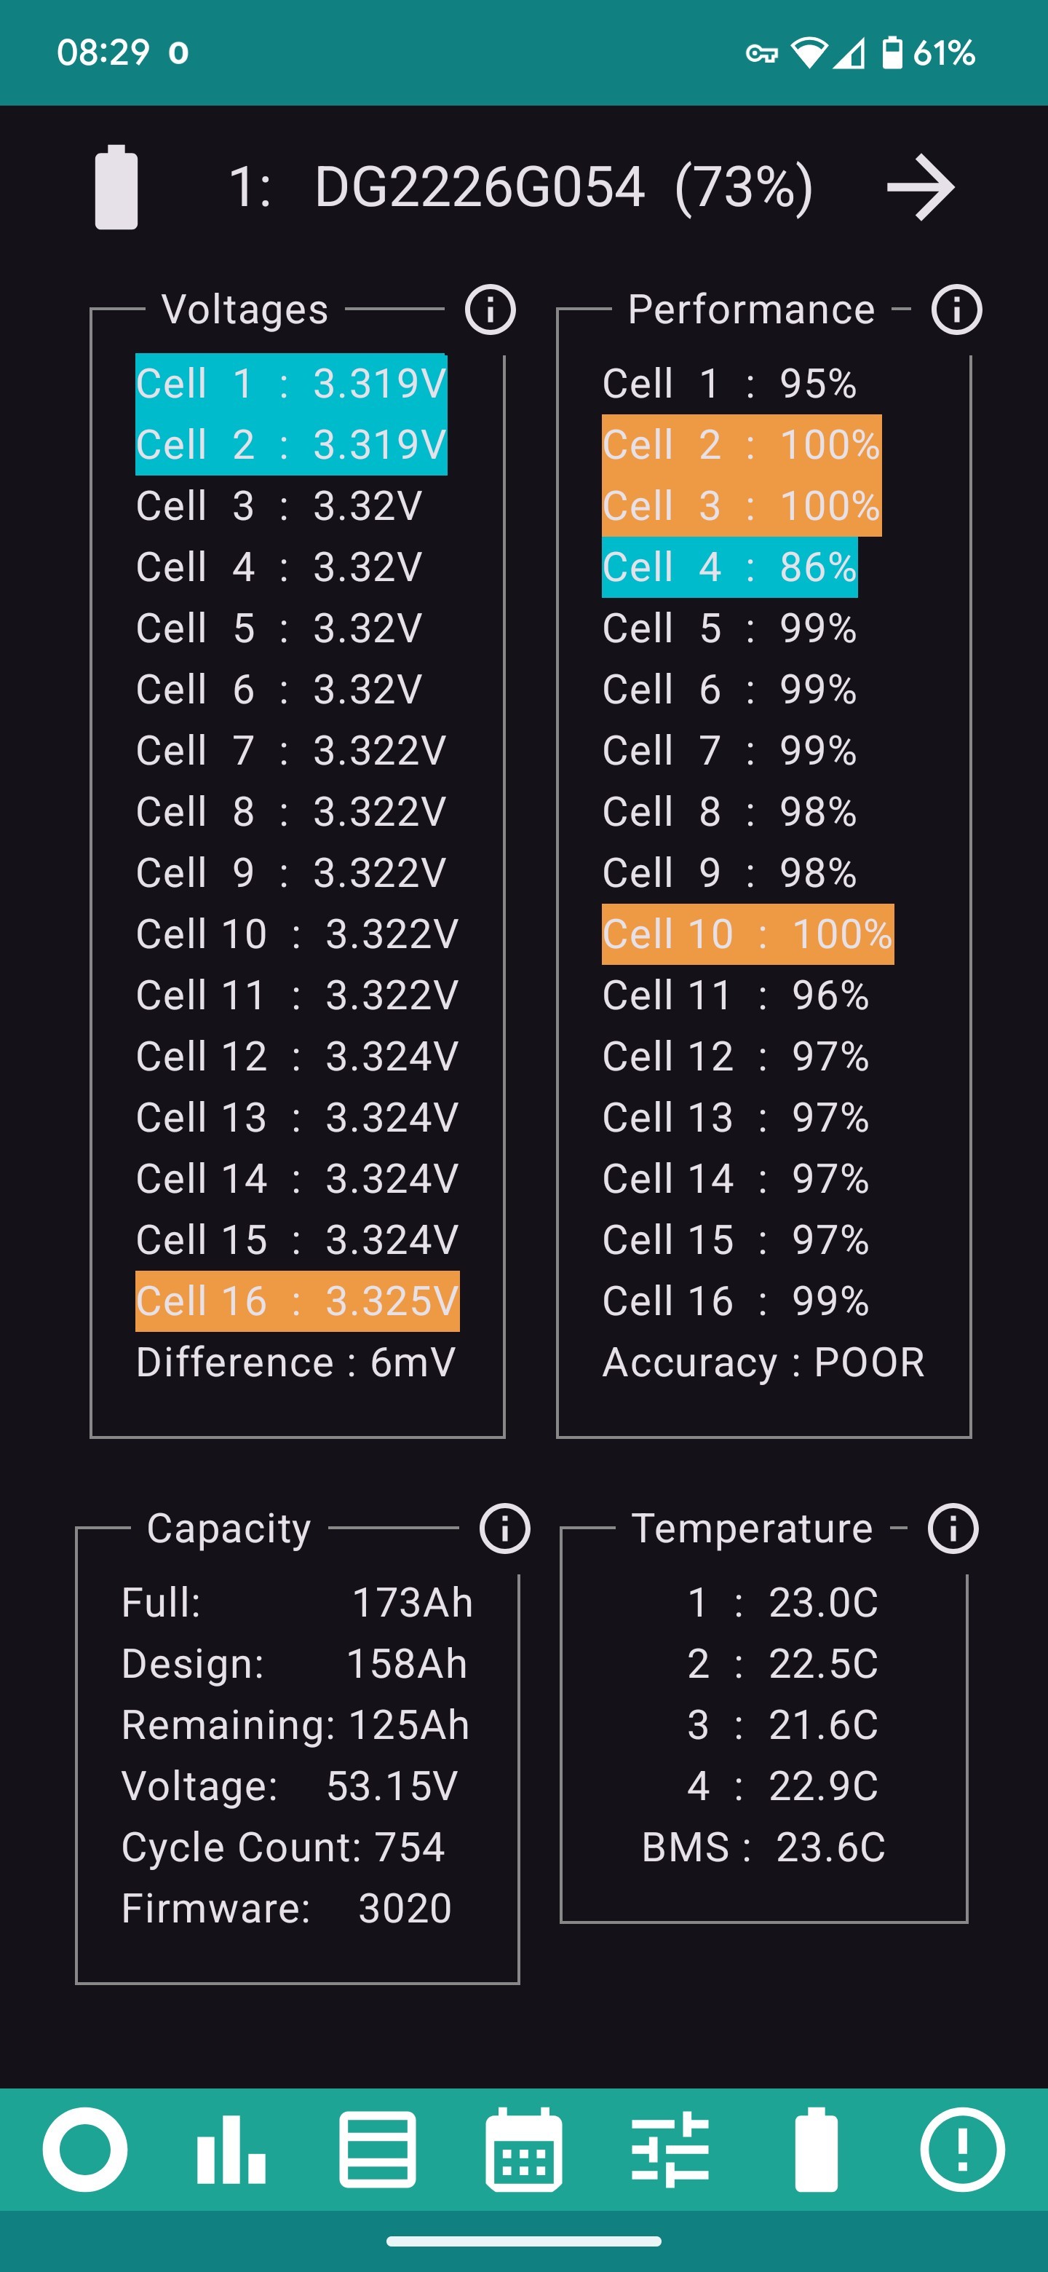Screen dimensions: 1048x2272
Task: Open the Performance info icon
Action: (x=956, y=309)
